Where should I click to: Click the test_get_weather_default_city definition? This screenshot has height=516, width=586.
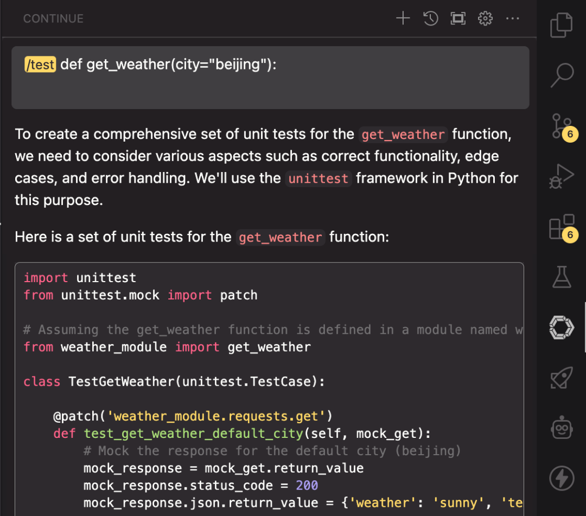pyautogui.click(x=242, y=434)
